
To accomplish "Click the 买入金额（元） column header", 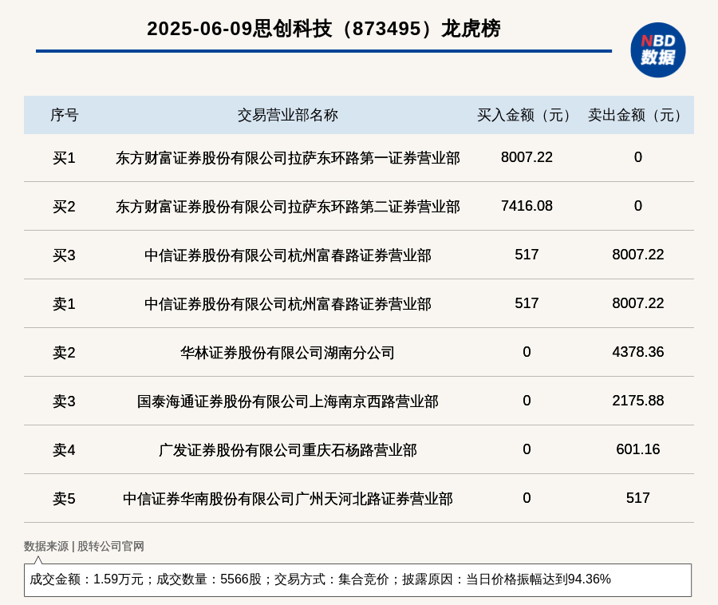I will tap(527, 115).
